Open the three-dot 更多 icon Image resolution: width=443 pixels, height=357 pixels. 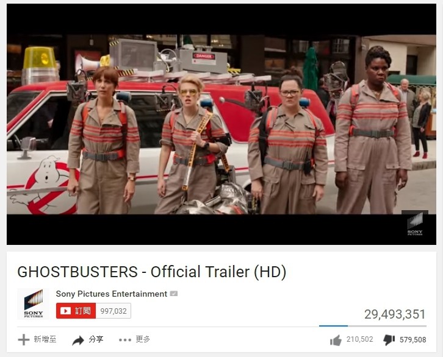pyautogui.click(x=125, y=340)
